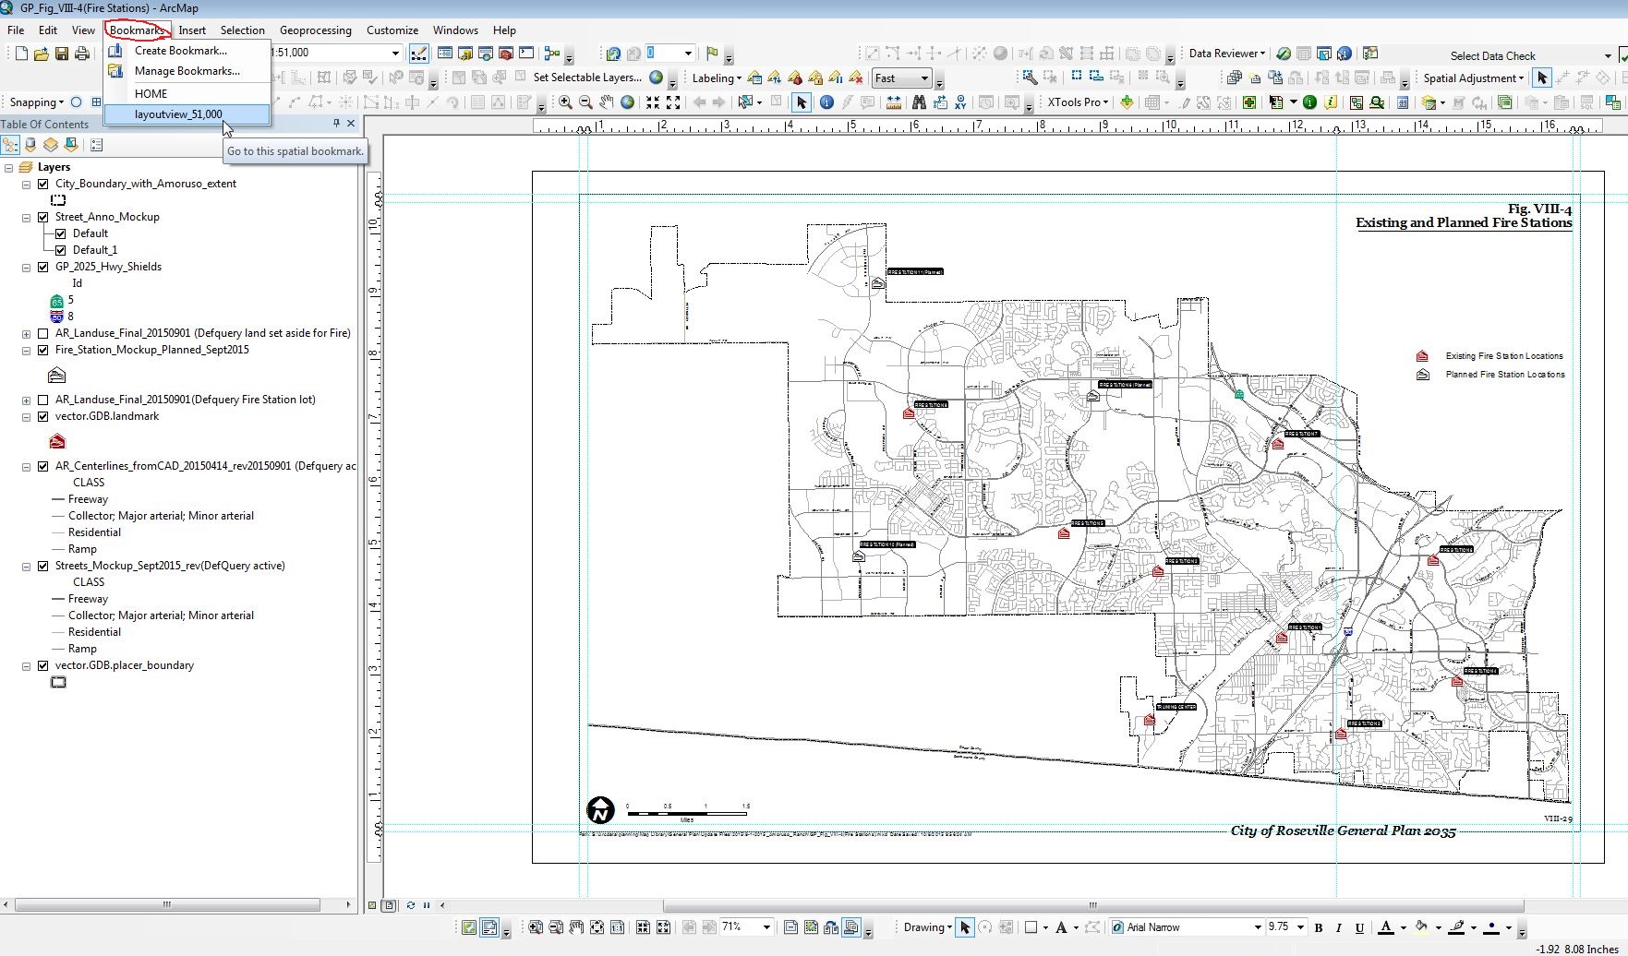The image size is (1628, 956).
Task: Open the Arial Narrow font dropdown
Action: 1257,927
